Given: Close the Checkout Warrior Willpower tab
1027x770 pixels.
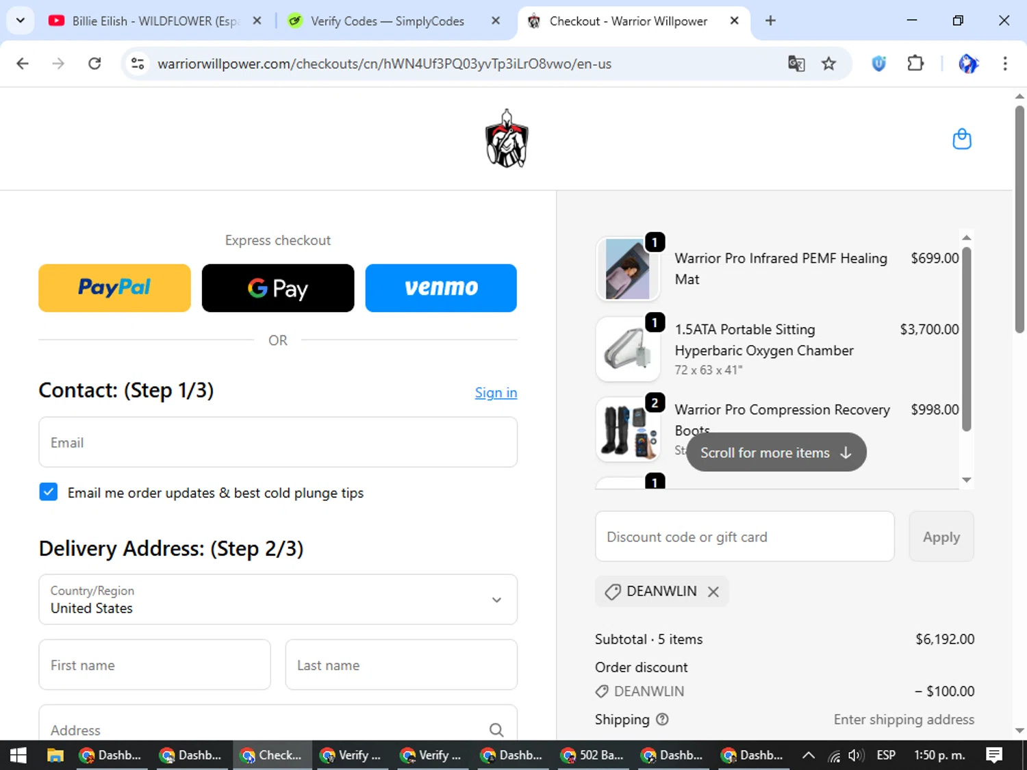Looking at the screenshot, I should pos(734,21).
